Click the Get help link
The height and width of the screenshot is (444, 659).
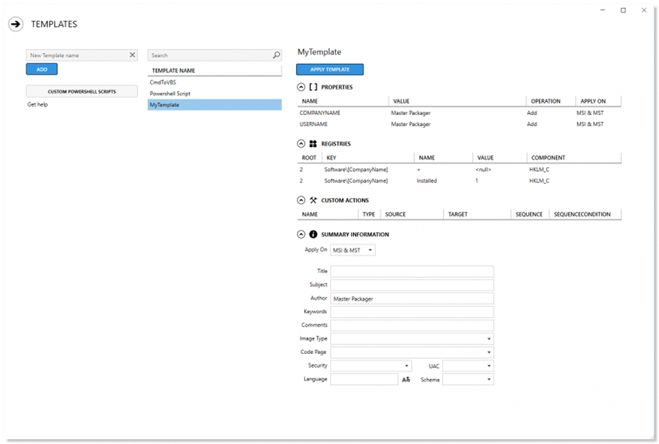tap(38, 104)
